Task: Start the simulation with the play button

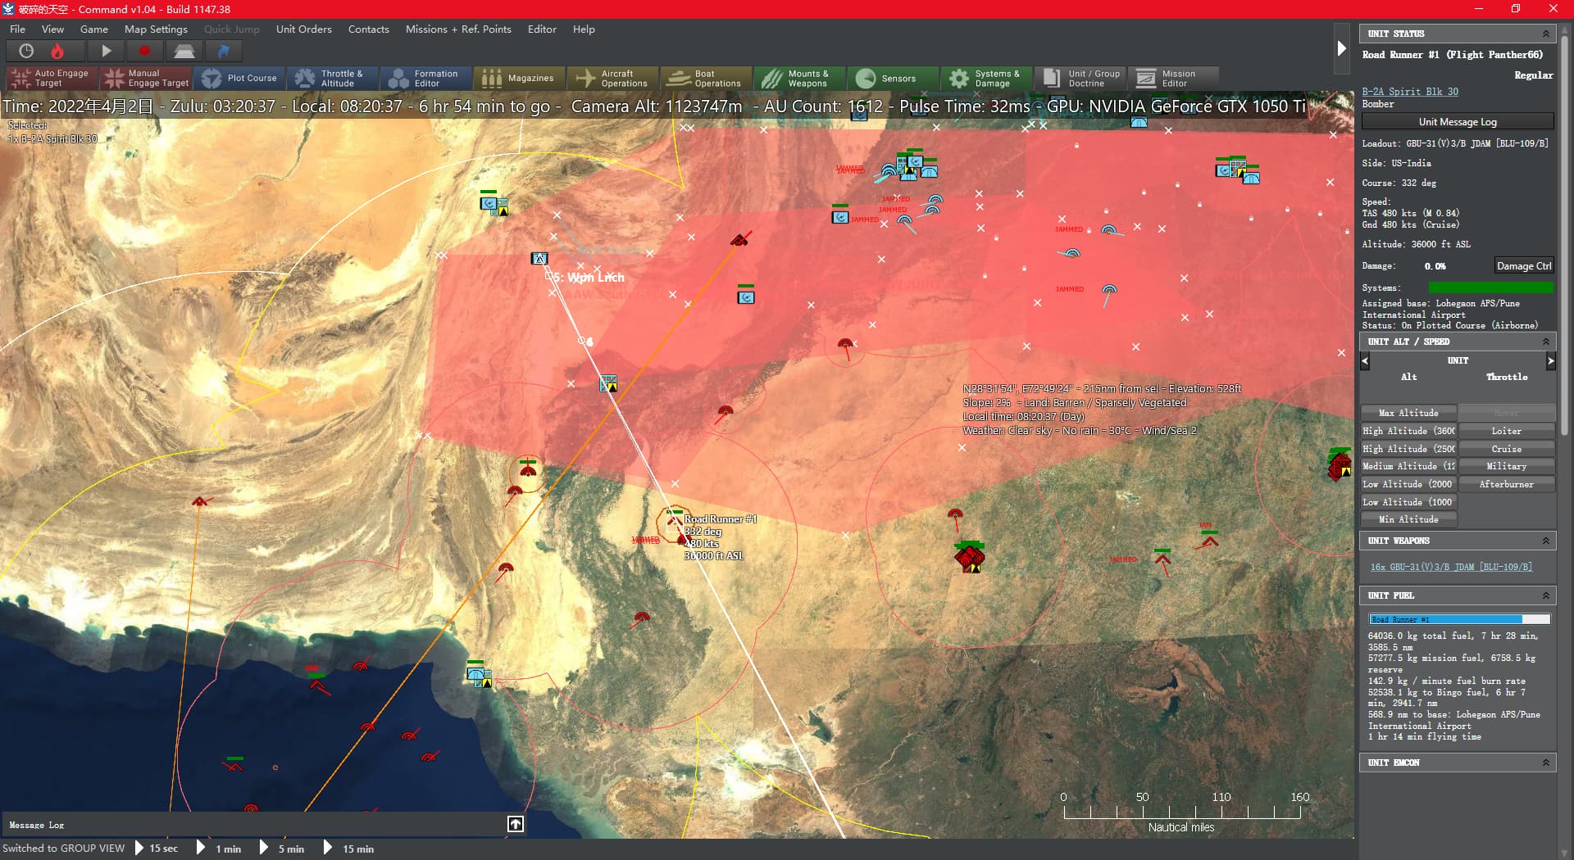Action: click(106, 51)
